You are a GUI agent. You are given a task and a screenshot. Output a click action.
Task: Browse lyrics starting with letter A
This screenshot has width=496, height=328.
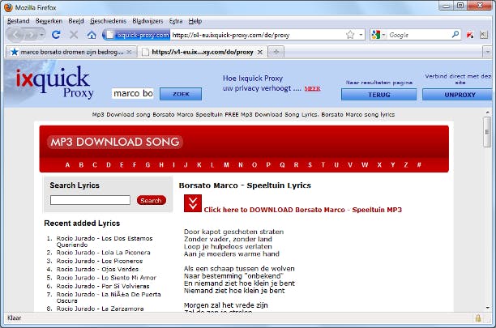click(67, 164)
